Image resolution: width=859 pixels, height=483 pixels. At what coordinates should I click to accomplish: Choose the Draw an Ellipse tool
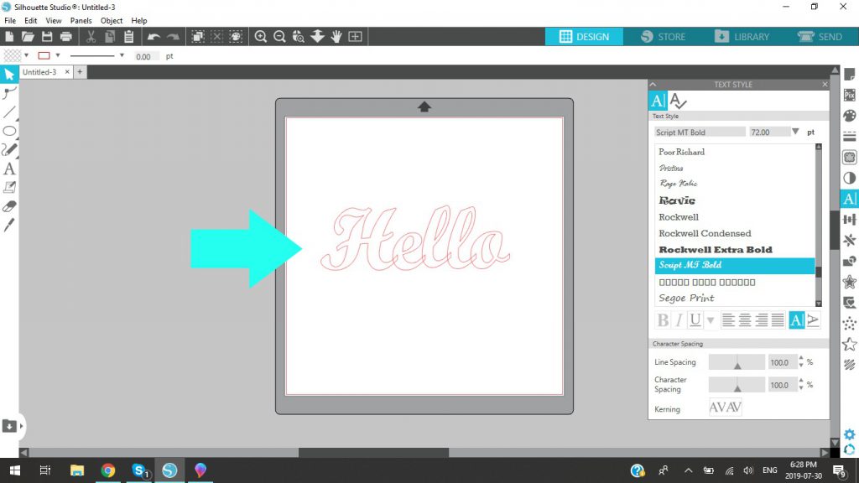pos(9,131)
